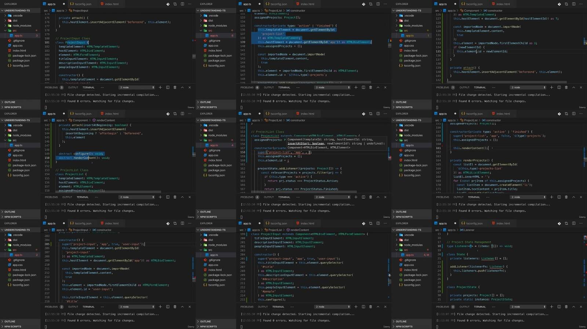
Task: Select PROBLEMS tab showing badge 1
Action: click(x=442, y=87)
